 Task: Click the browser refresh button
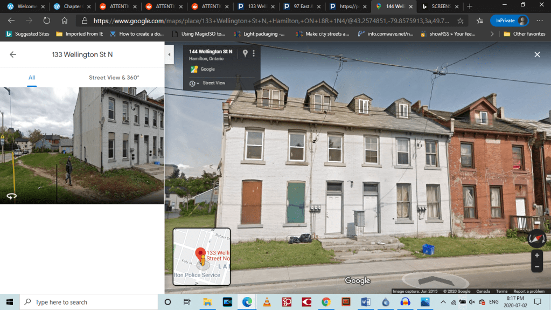point(46,20)
